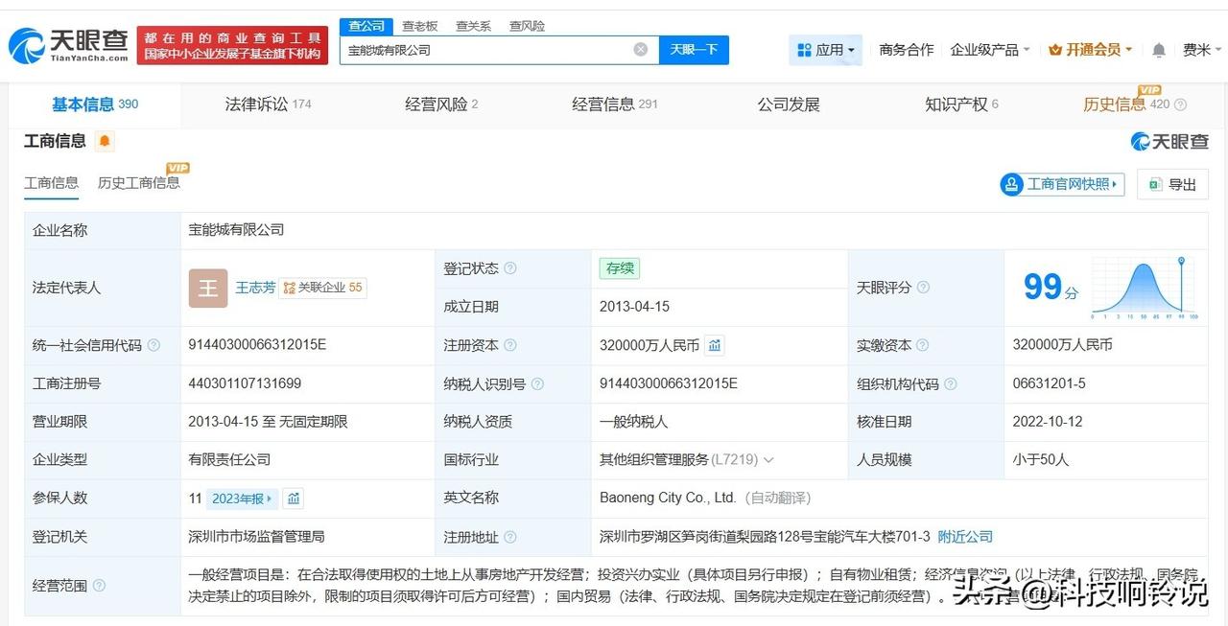Viewport: 1228px width, 626px height.
Task: Click help icon next to 天眼评分
Action: (x=923, y=288)
